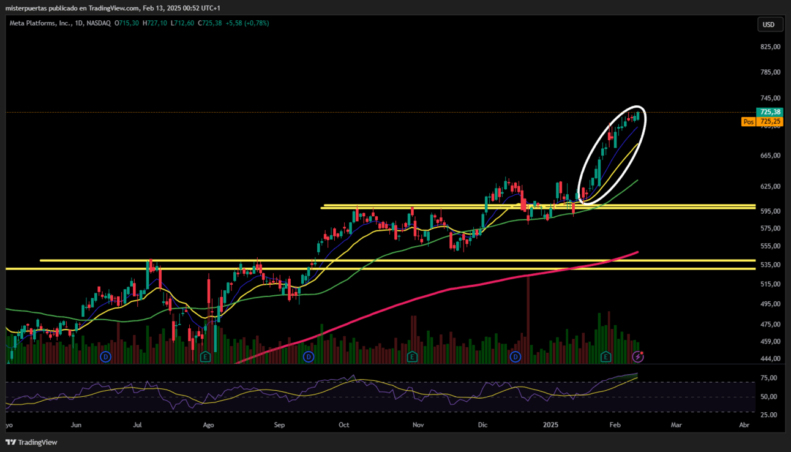Click the RSI 25,00 scale label
This screenshot has width=791, height=452.
pos(770,415)
